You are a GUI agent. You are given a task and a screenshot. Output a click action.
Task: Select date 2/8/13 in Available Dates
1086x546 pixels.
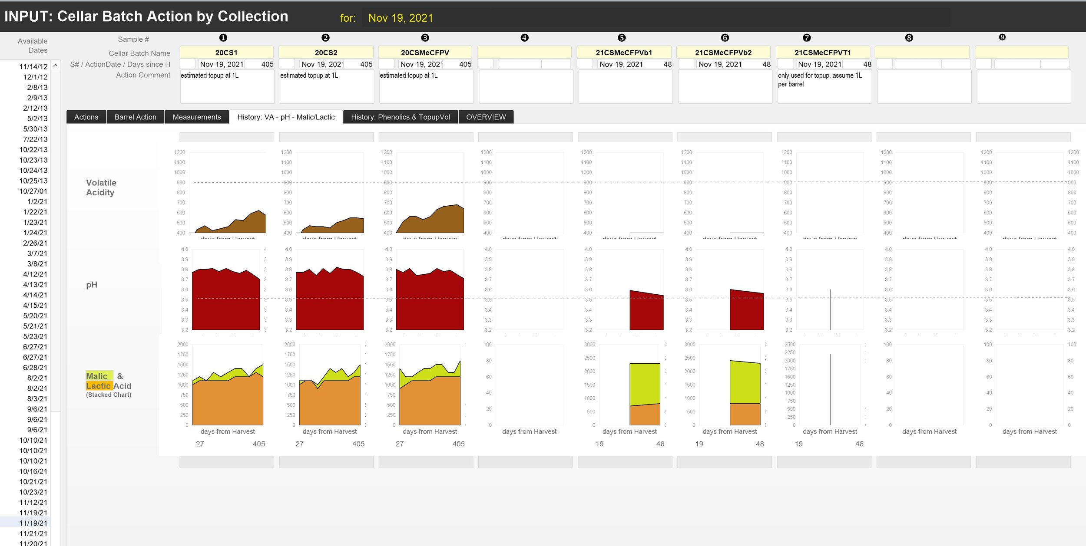[x=37, y=87]
